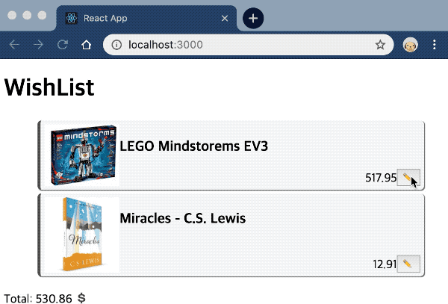The image size is (448, 304).
Task: Open a new browser tab
Action: coord(253,17)
